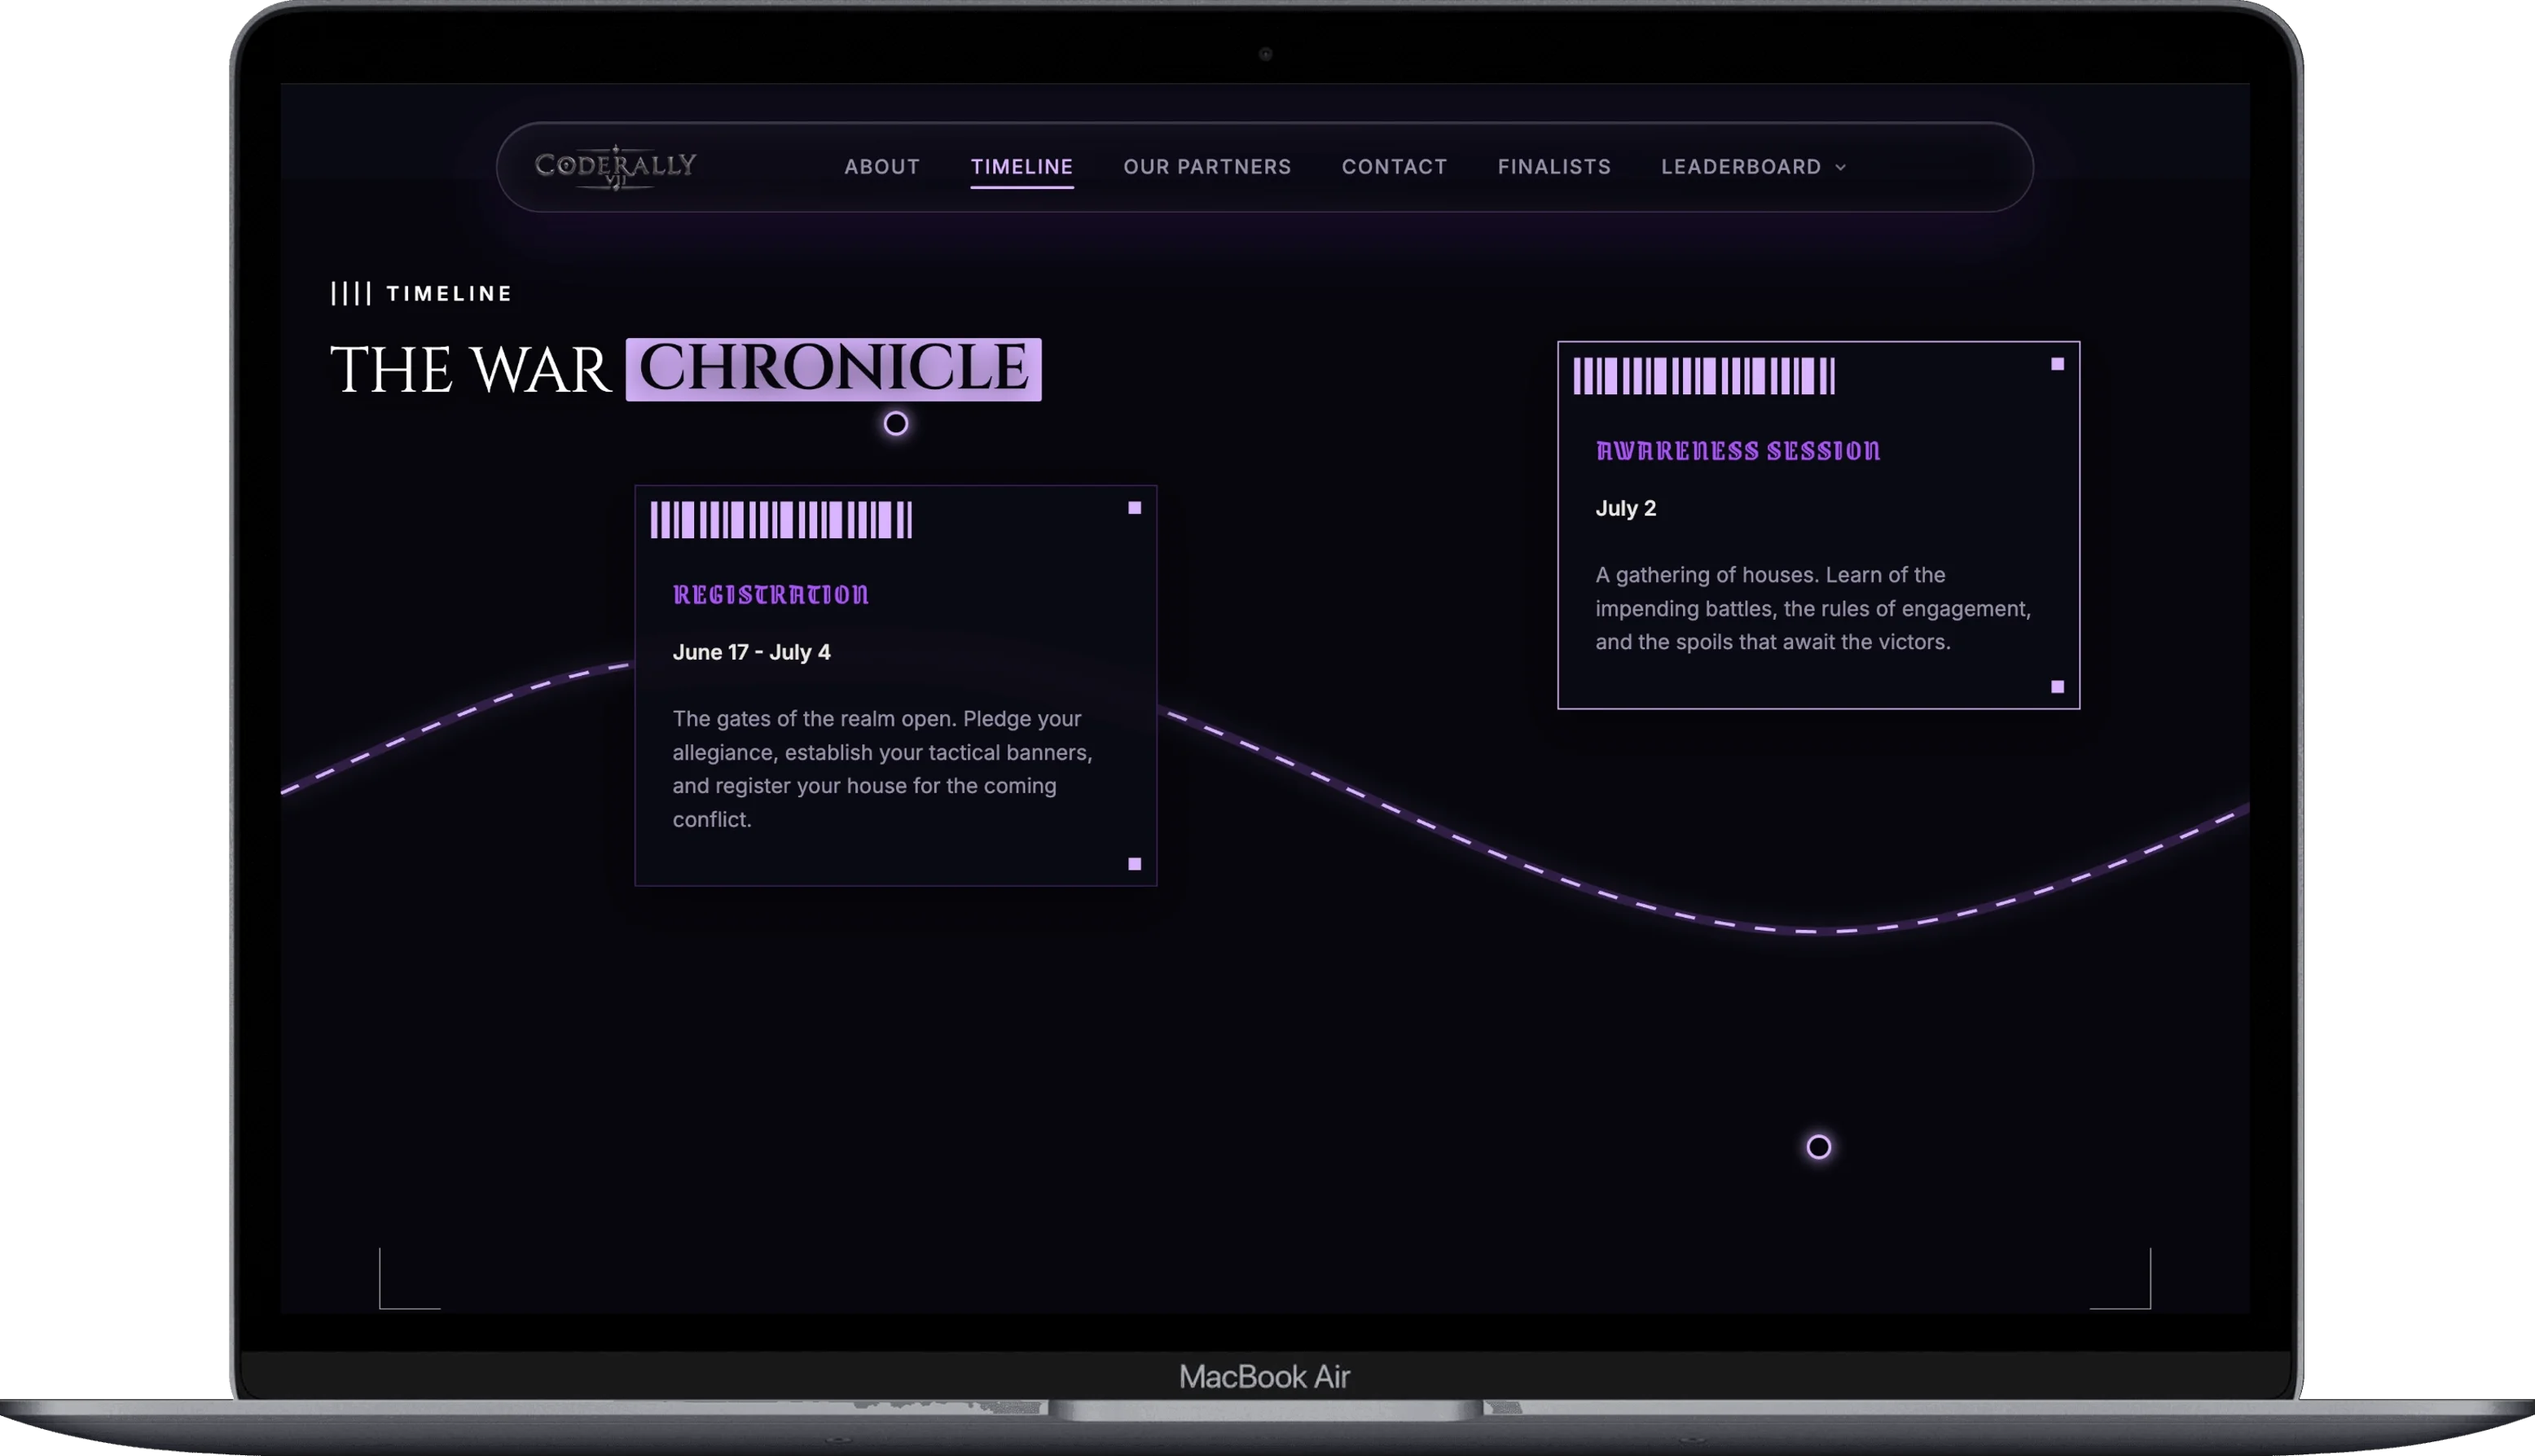Click the Awareness Session description paragraph

pyautogui.click(x=1813, y=608)
